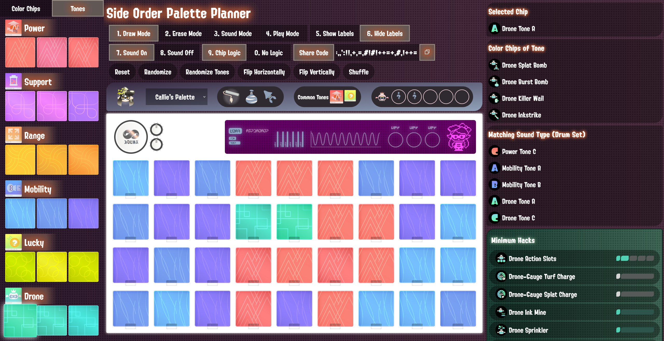This screenshot has width=664, height=341.
Task: Select 6. Hide Labels
Action: click(385, 33)
